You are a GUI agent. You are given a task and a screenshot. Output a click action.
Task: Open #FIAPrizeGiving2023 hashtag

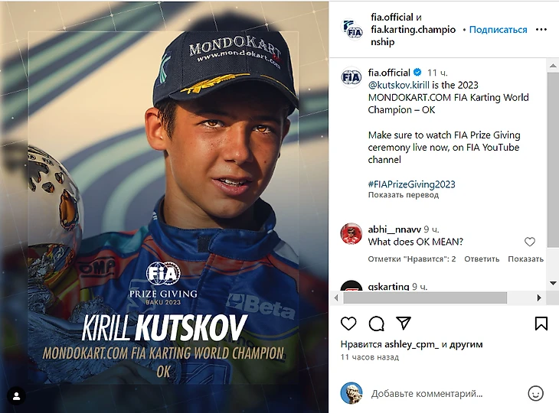411,184
